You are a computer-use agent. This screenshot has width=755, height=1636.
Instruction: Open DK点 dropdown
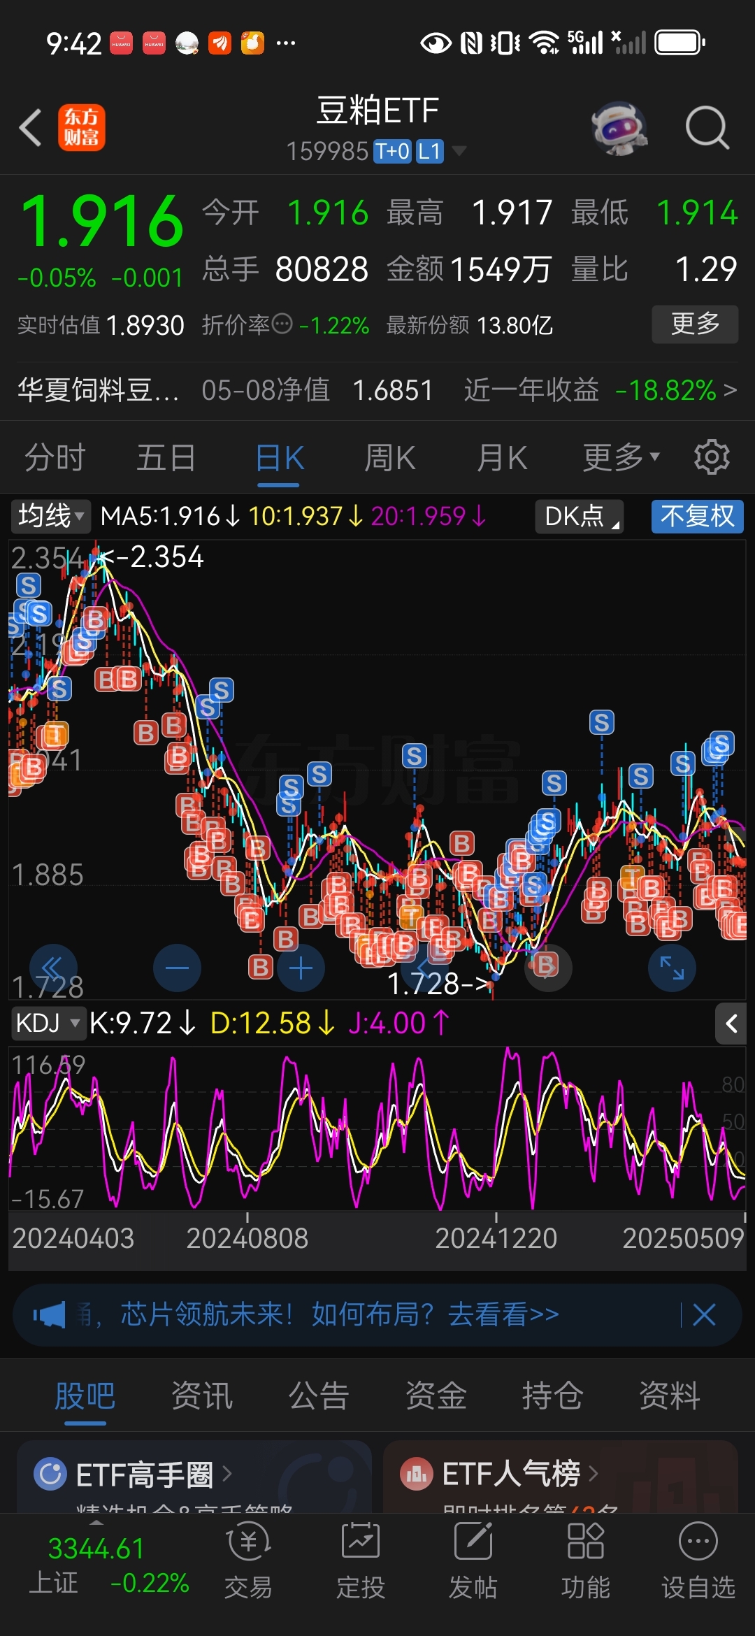580,516
